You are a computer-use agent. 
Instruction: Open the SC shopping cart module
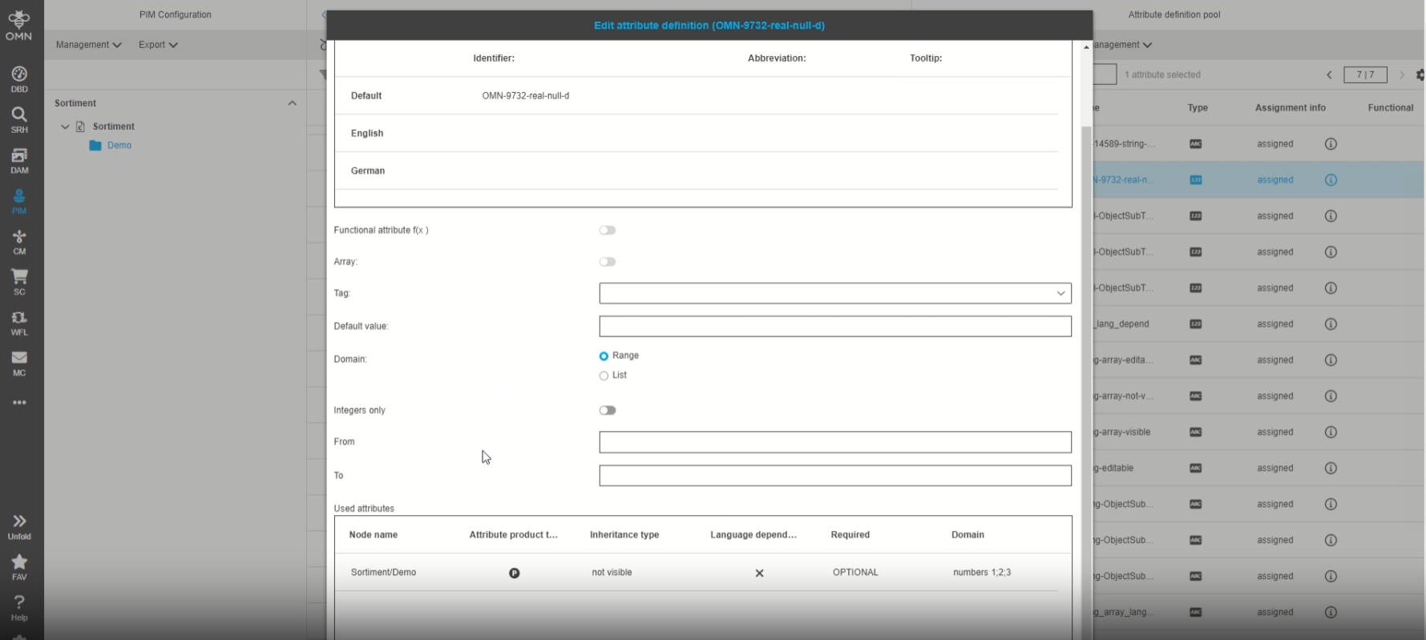[x=19, y=281]
